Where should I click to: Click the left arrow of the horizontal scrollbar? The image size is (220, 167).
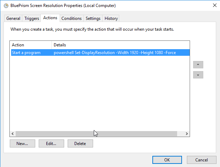pyautogui.click(x=13, y=134)
